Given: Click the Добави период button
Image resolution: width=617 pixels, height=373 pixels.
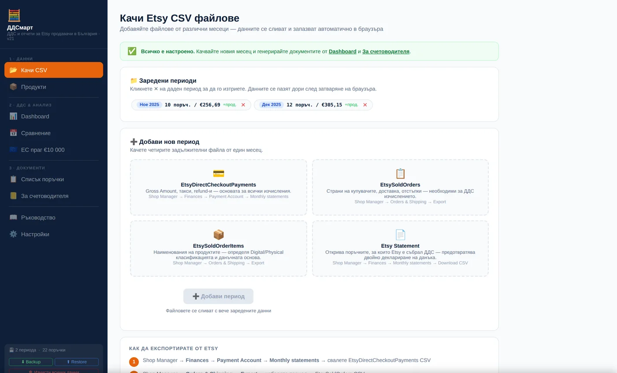Looking at the screenshot, I should (218, 296).
